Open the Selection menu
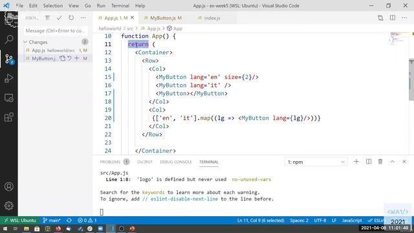This screenshot has width=414, height=233. (x=53, y=6)
